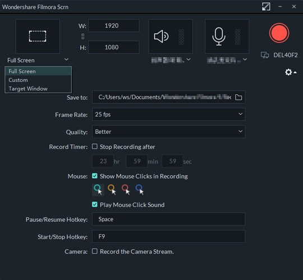
Task: Select the red mouse click color
Action: (x=126, y=189)
